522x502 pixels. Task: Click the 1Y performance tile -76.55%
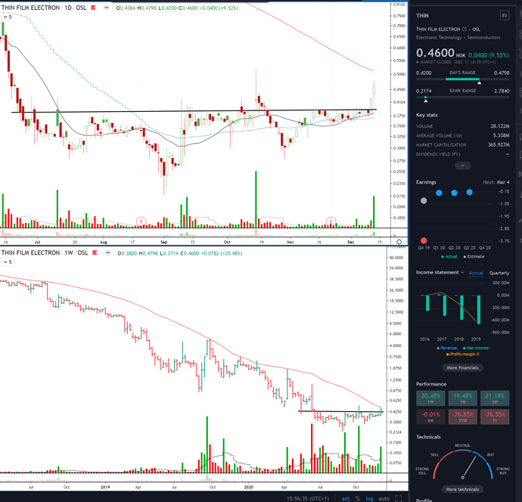(495, 417)
